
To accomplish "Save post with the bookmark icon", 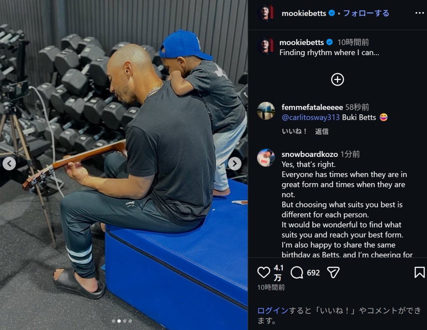I will (x=419, y=272).
